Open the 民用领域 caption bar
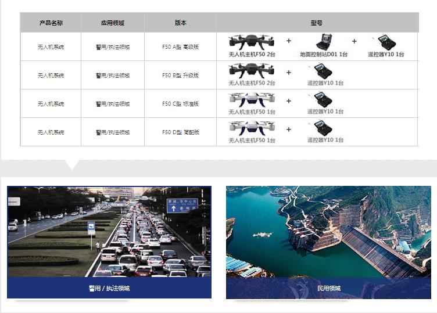The height and width of the screenshot is (313, 437). point(328,288)
